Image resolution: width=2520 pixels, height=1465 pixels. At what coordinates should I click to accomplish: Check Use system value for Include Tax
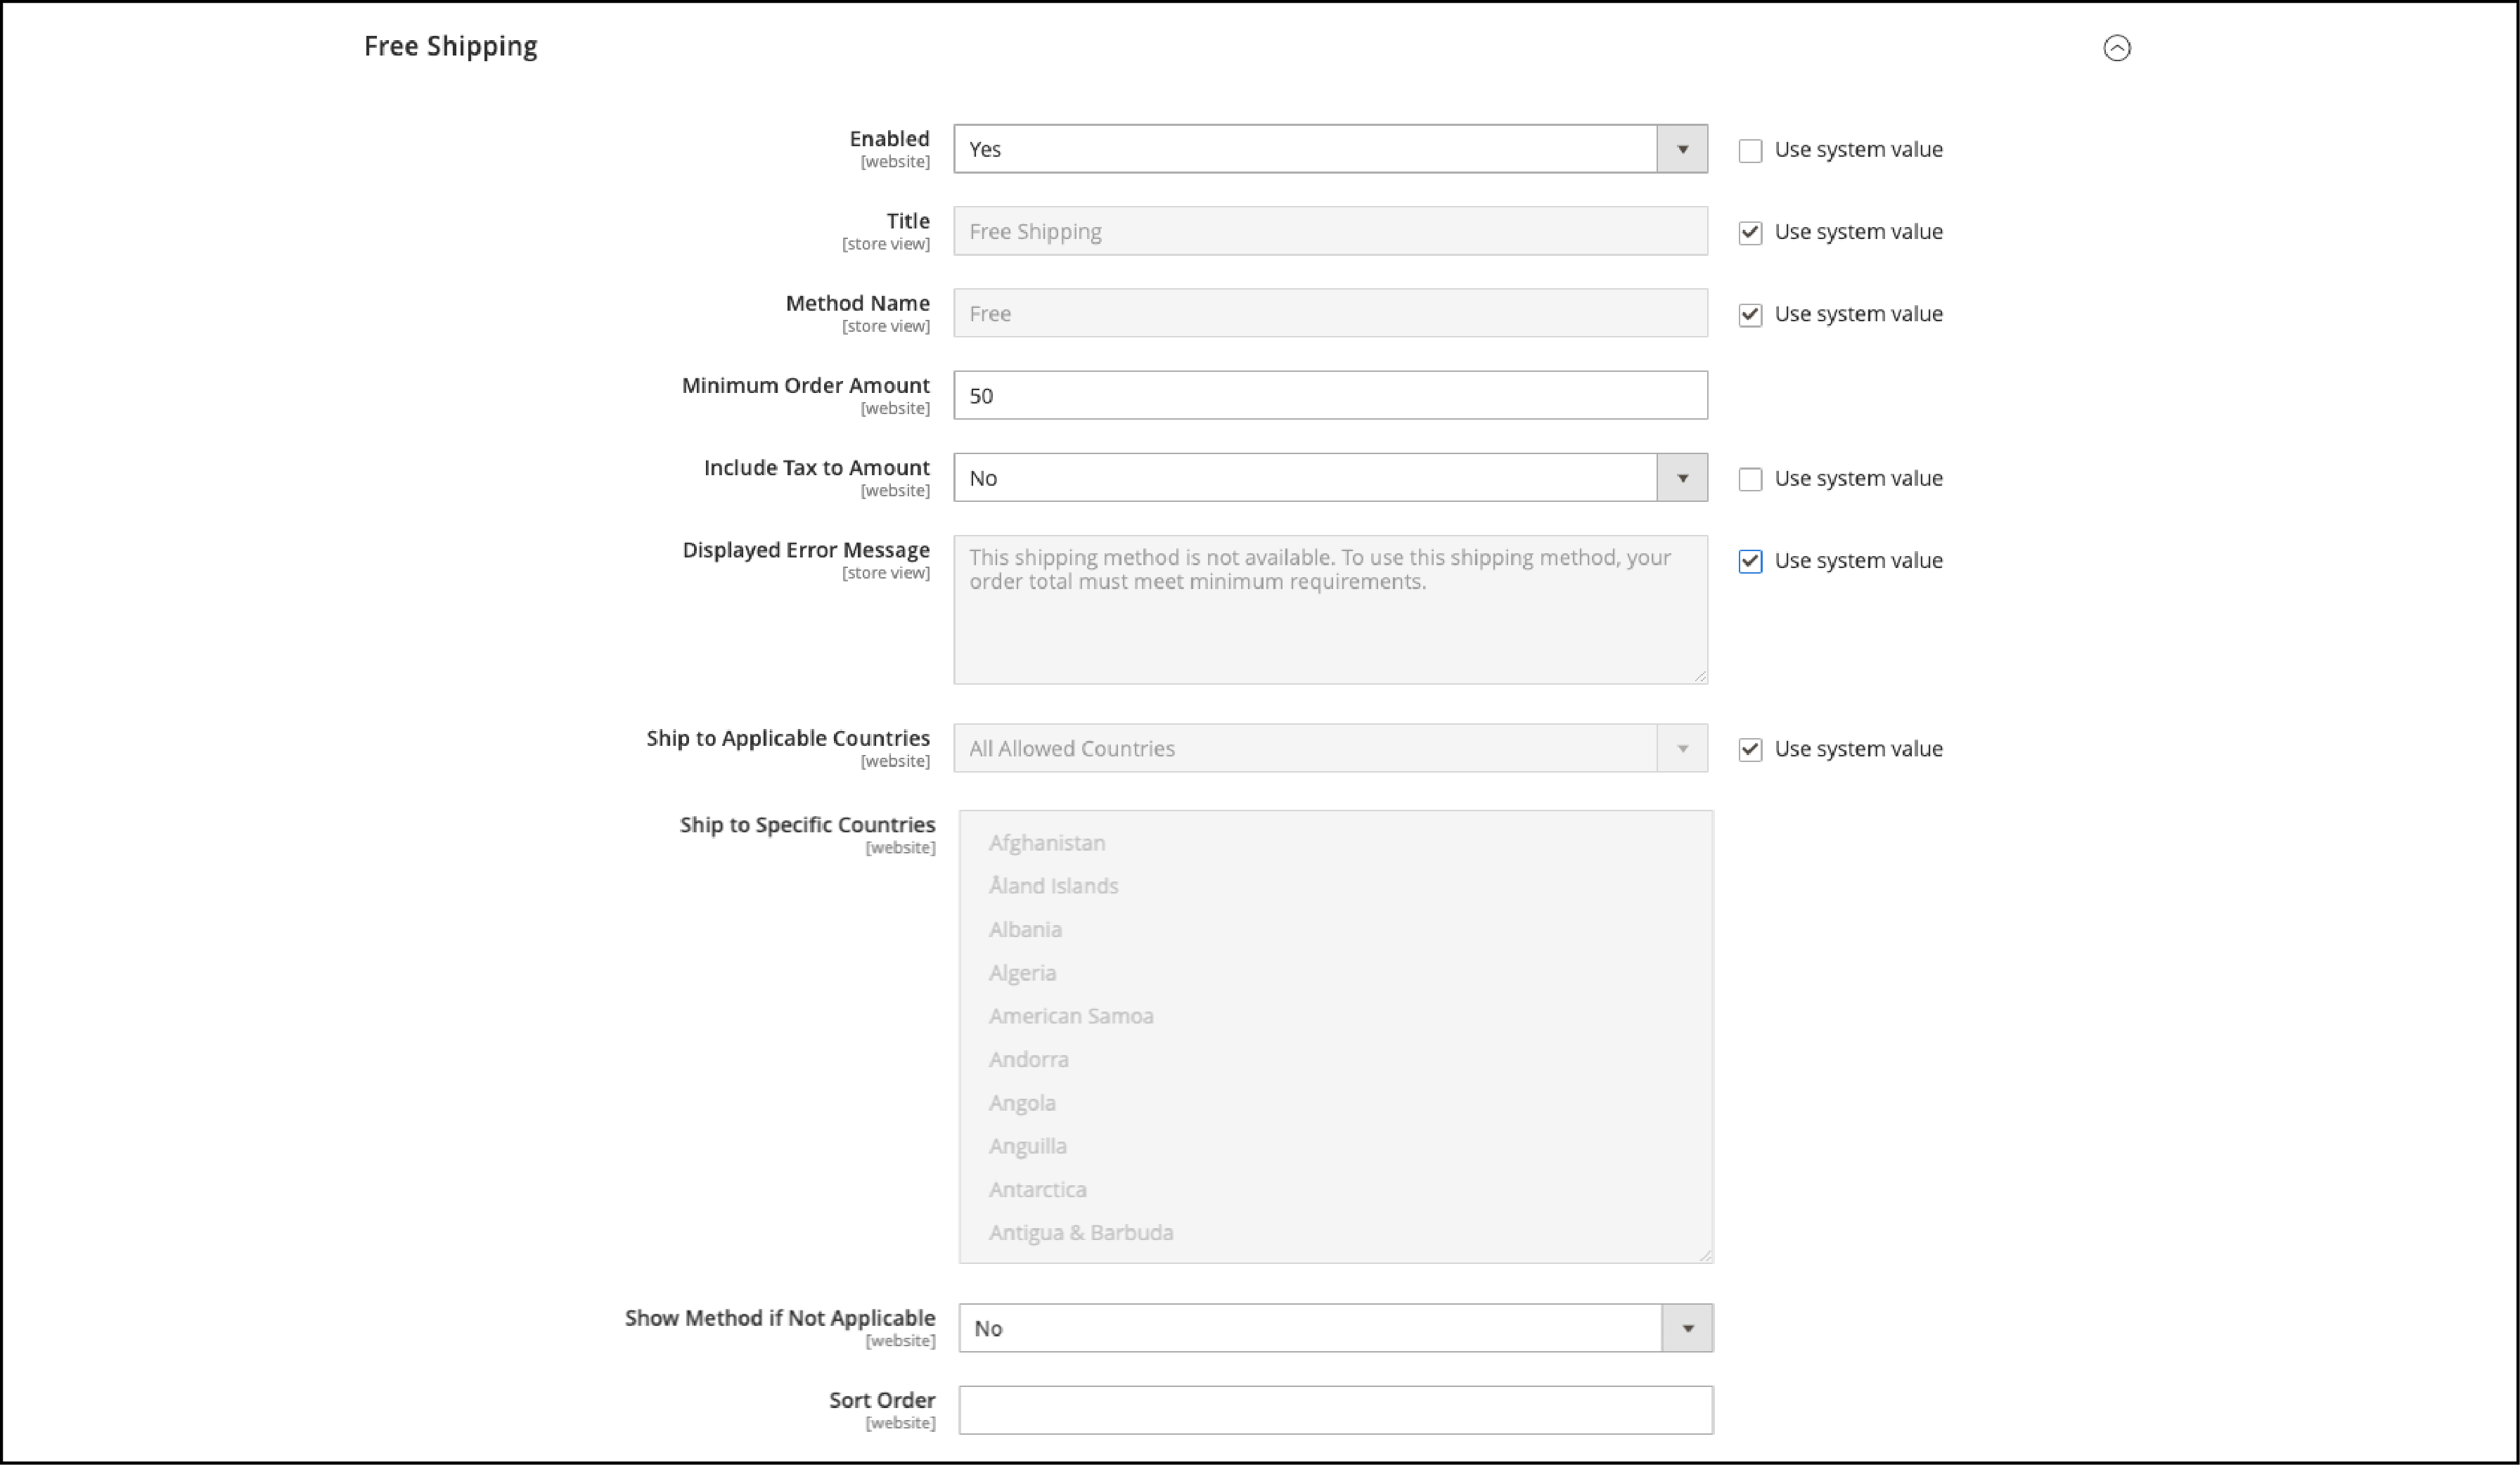pyautogui.click(x=1749, y=480)
